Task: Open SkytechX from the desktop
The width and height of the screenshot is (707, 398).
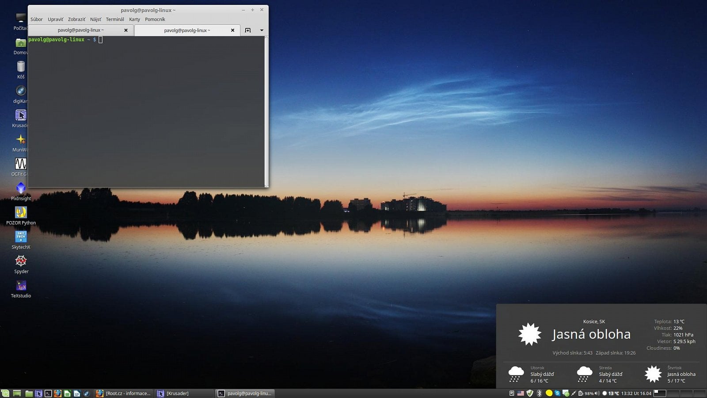Action: coord(21,237)
